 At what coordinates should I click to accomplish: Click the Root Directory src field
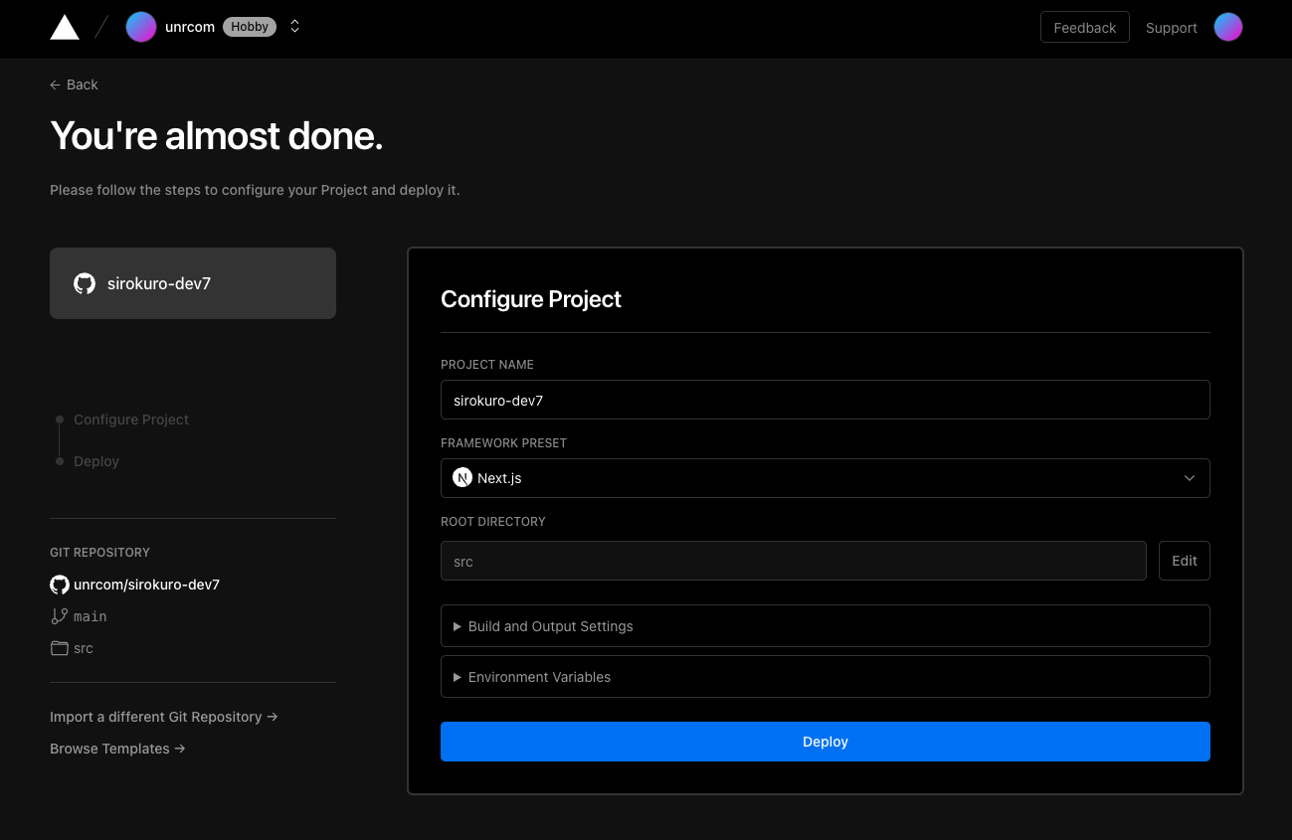(x=794, y=561)
